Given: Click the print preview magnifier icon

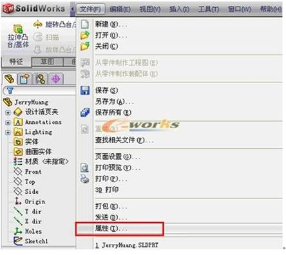Looking at the screenshot, I should click(85, 167).
